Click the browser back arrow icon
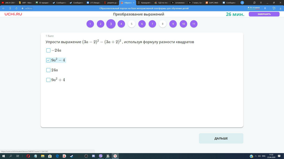This screenshot has height=159, width=284. (4, 8)
